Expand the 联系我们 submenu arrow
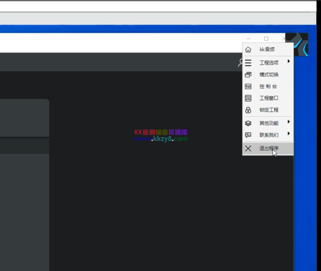 [x=288, y=134]
